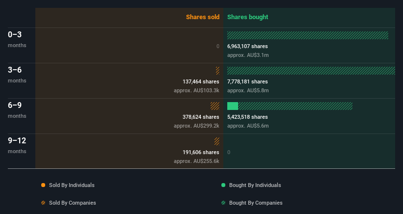This screenshot has height=214, width=403.
Task: Click '378,624 shares' value
Action: pos(201,117)
